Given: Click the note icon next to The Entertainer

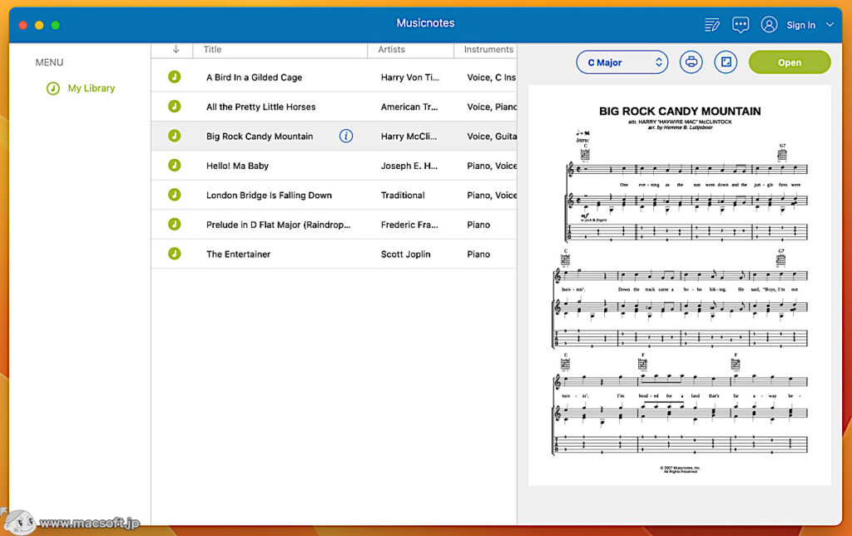Looking at the screenshot, I should 173,254.
